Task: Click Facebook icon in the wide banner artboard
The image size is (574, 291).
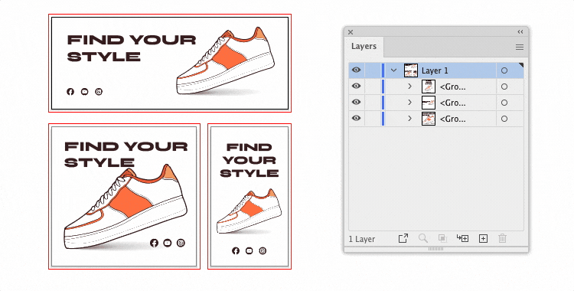Action: (70, 92)
